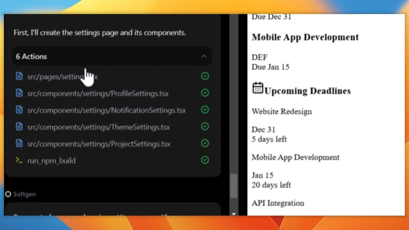The width and height of the screenshot is (409, 230).
Task: Click the document icon for ProfileSettings.tsx
Action: pyautogui.click(x=19, y=93)
